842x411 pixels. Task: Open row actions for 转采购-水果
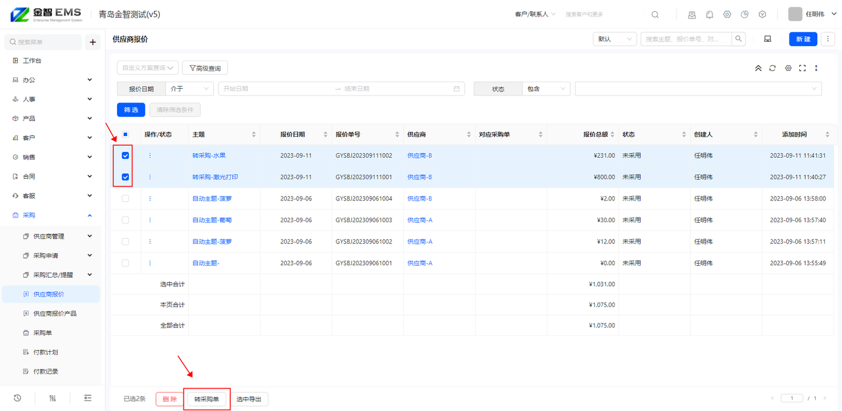click(x=149, y=156)
